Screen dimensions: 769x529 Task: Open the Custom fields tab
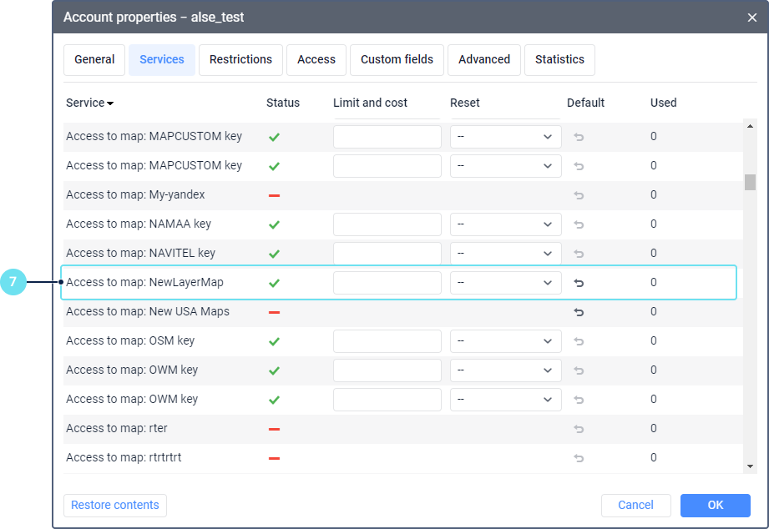click(x=397, y=60)
